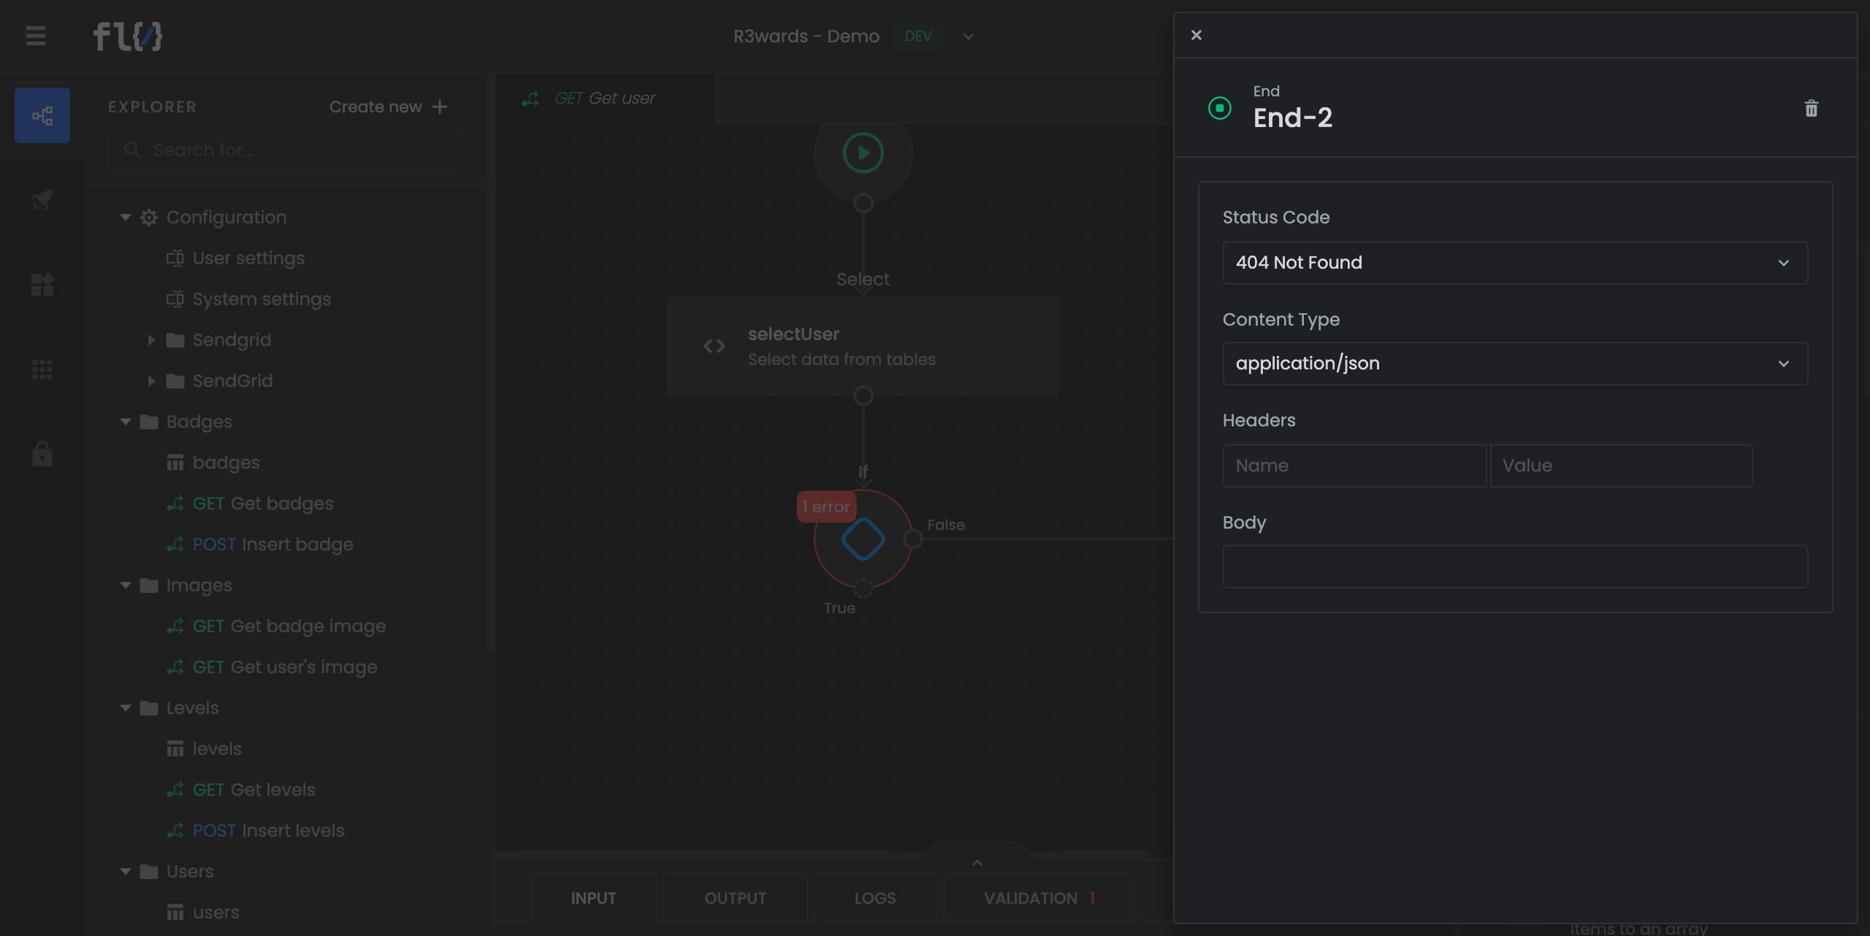Click the users table icon

175,913
